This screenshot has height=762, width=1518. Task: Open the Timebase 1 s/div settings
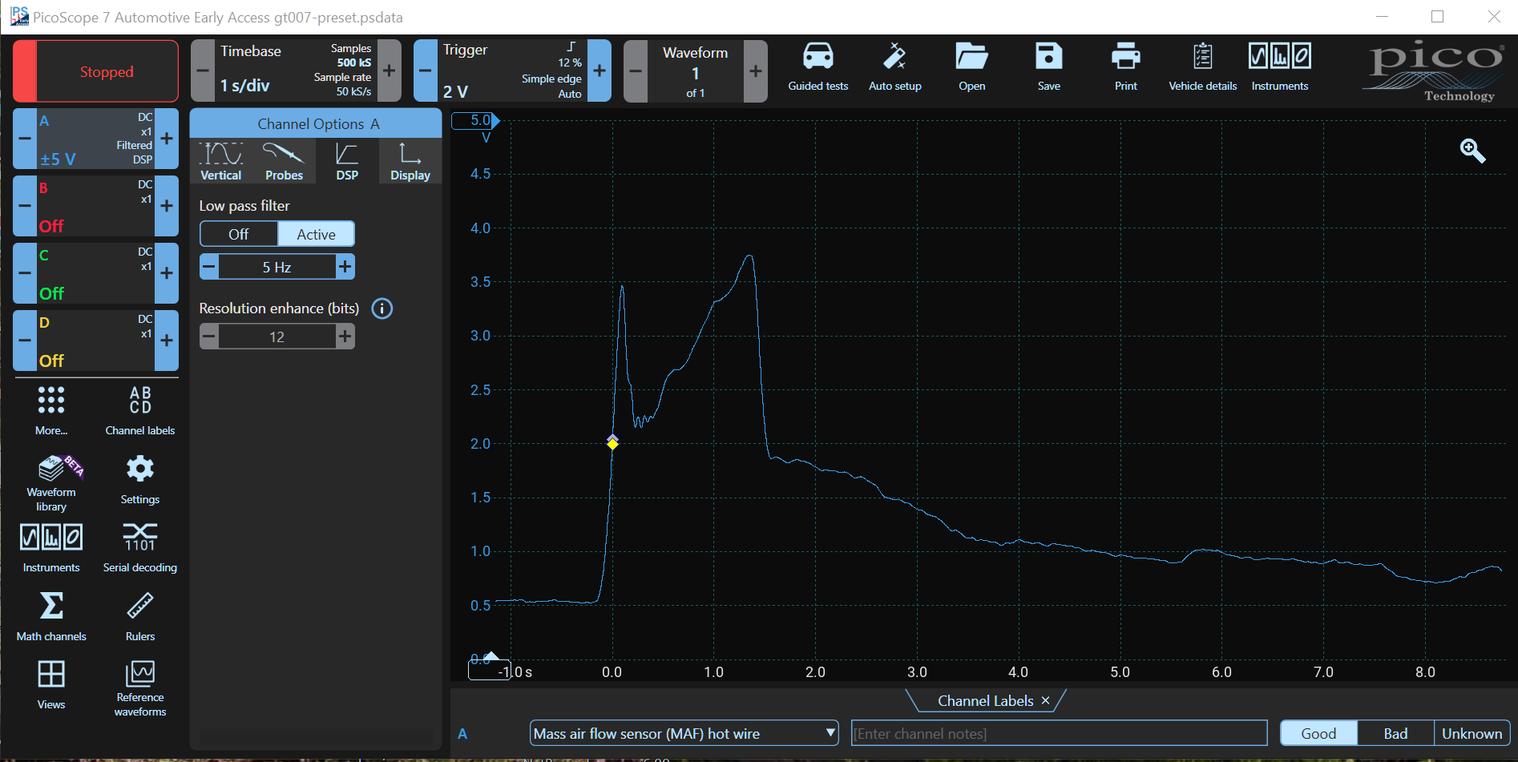(x=296, y=71)
